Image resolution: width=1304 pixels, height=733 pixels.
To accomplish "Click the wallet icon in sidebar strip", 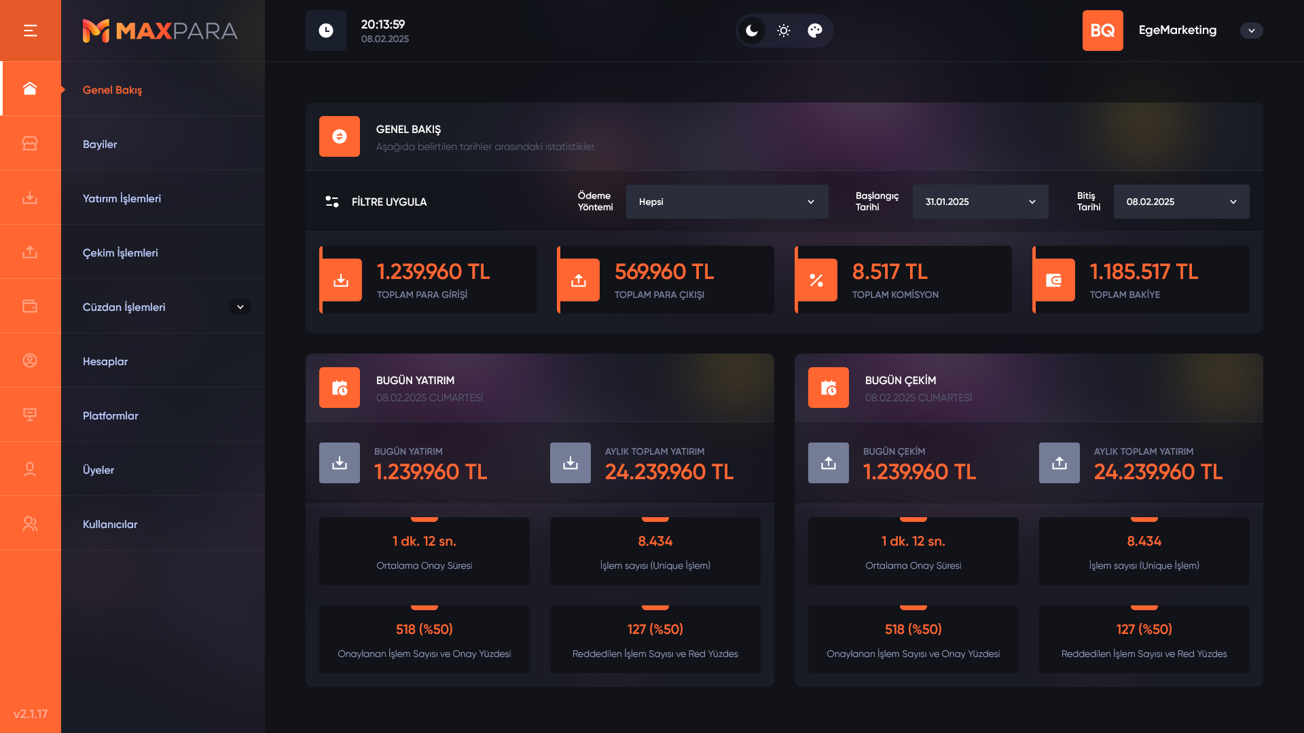I will [x=30, y=306].
